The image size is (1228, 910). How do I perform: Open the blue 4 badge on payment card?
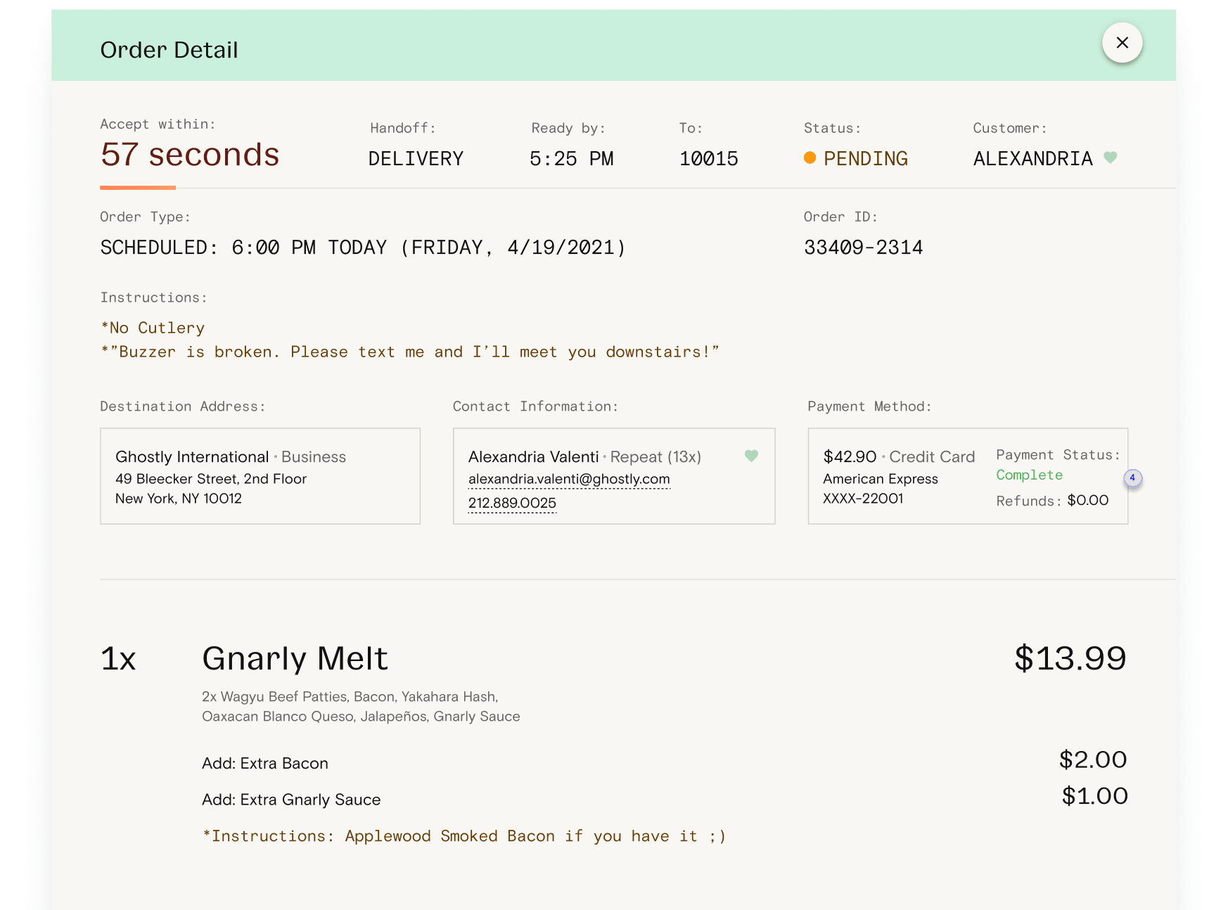click(1132, 478)
